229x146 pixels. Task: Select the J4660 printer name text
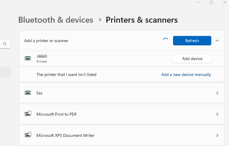(x=42, y=56)
